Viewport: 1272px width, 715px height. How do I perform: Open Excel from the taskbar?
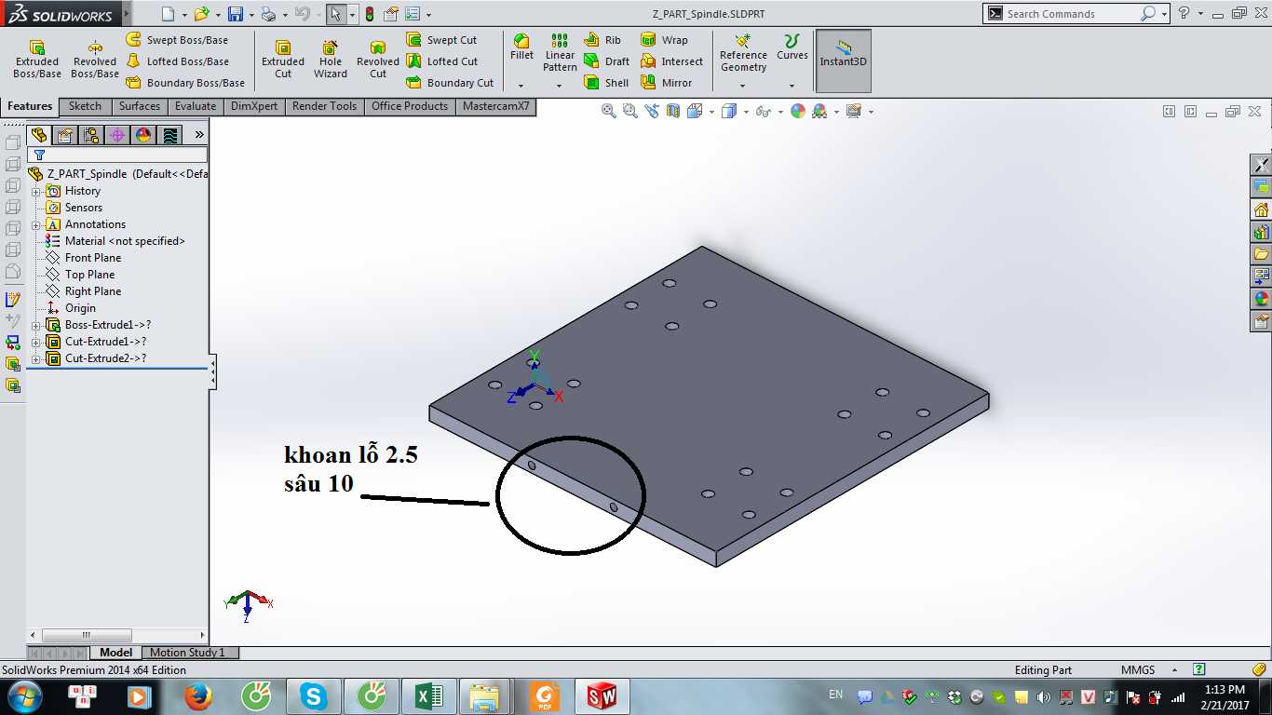(x=428, y=696)
